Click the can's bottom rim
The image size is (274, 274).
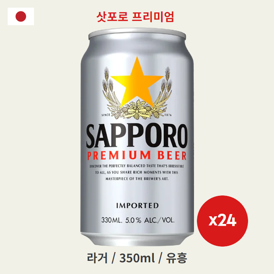pos(137,239)
